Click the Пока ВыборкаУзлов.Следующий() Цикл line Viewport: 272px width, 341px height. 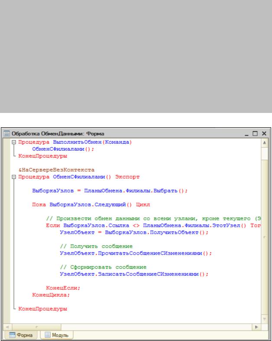(91, 205)
